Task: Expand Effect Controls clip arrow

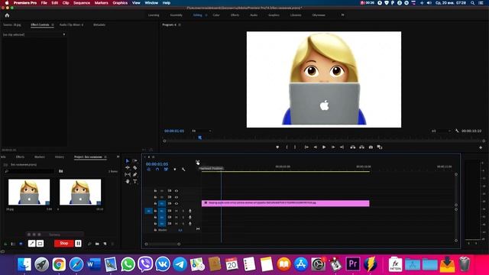Action: coord(64,34)
